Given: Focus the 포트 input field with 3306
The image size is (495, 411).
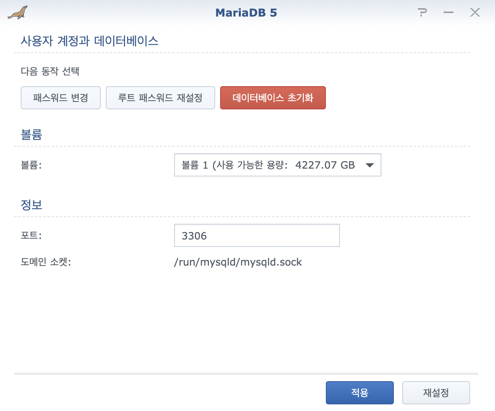Looking at the screenshot, I should pos(257,236).
